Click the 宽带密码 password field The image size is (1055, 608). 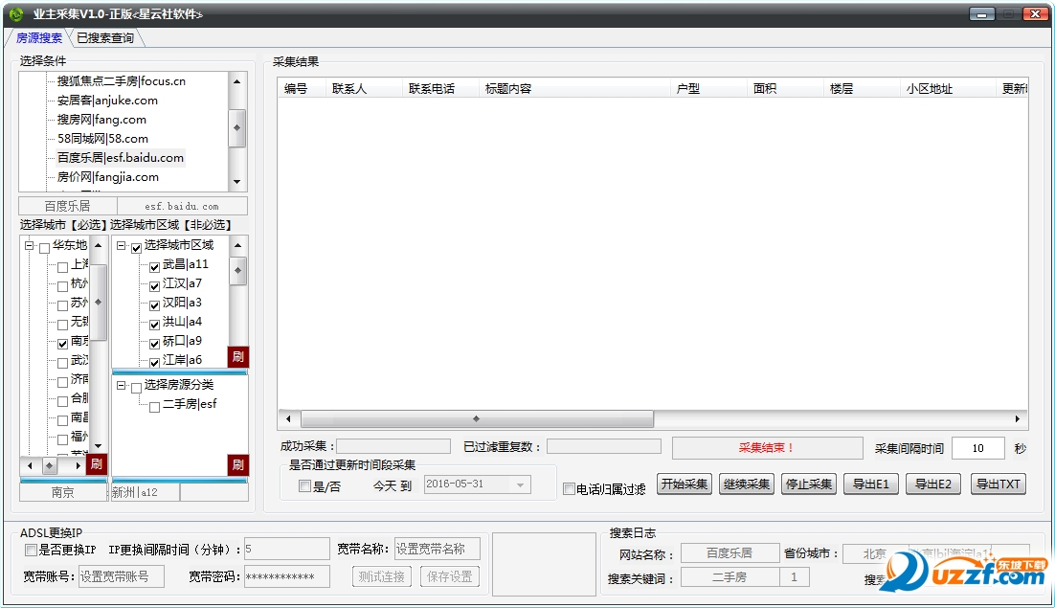[x=286, y=576]
